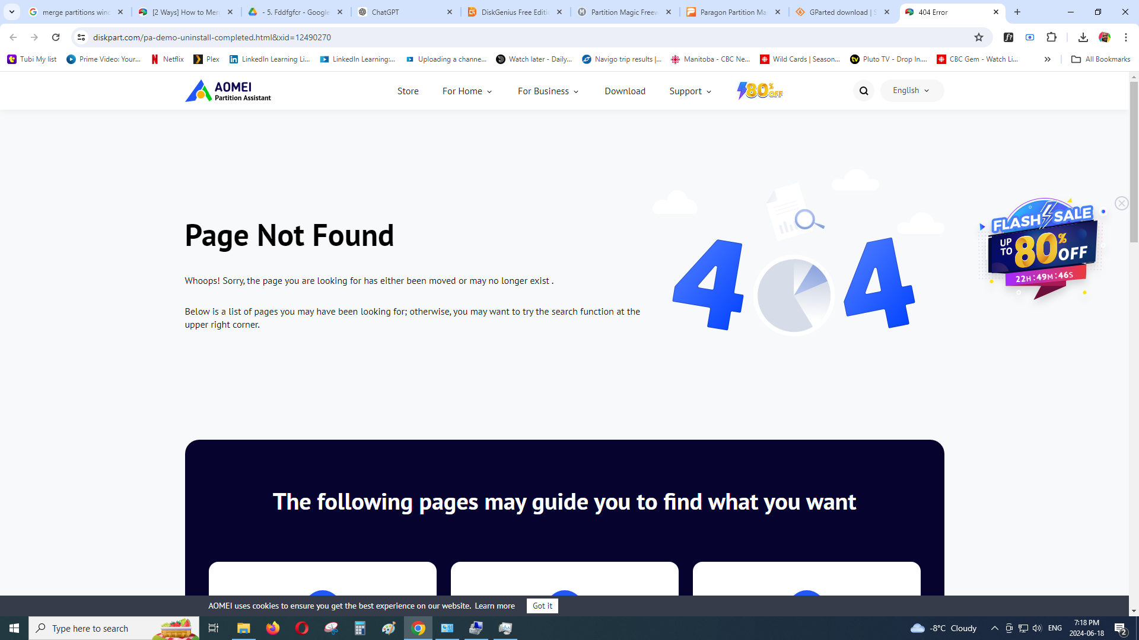This screenshot has height=640, width=1139.
Task: Click the Windows taskbar search box
Action: (113, 628)
